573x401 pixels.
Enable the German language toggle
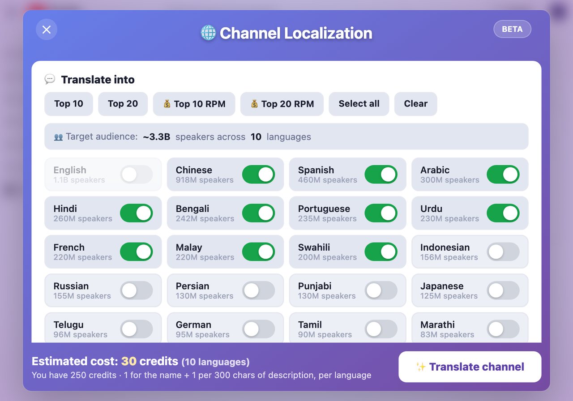pyautogui.click(x=258, y=329)
